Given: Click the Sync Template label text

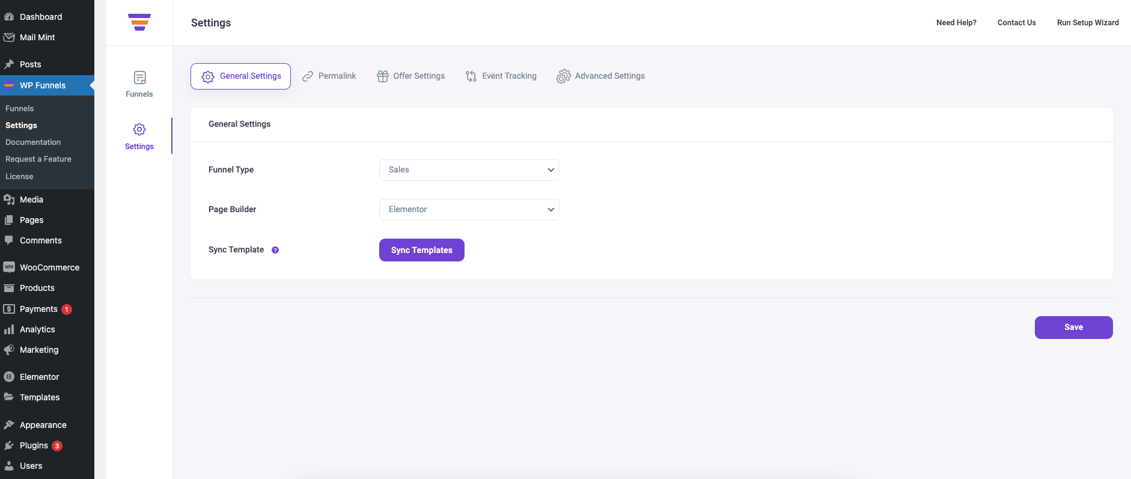Looking at the screenshot, I should tap(236, 250).
